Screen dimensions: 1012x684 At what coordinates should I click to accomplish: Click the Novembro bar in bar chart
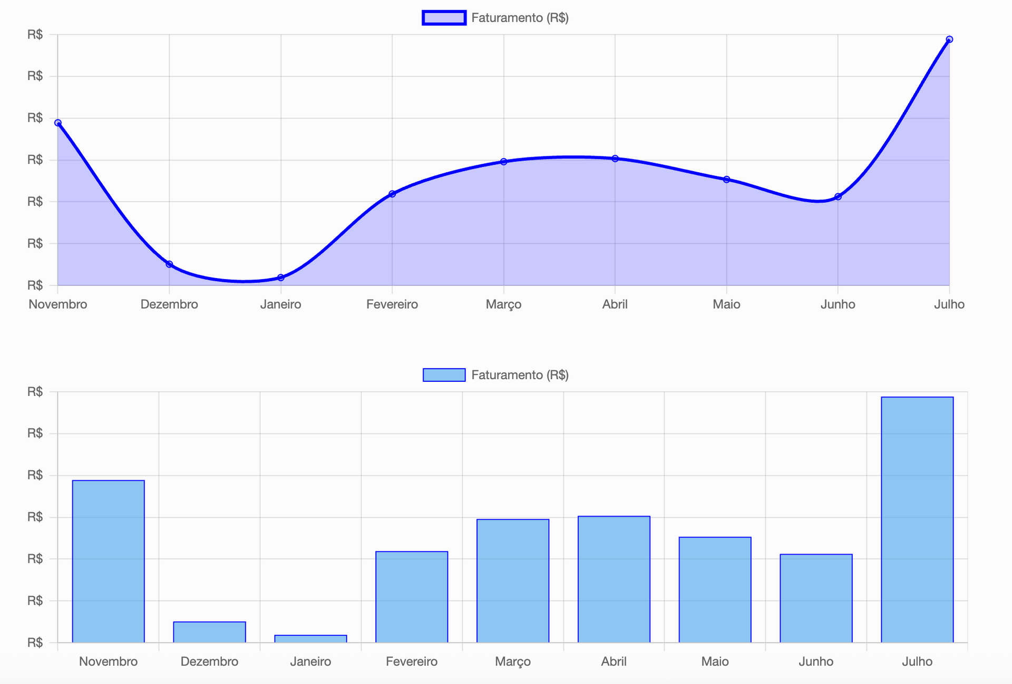pos(108,561)
